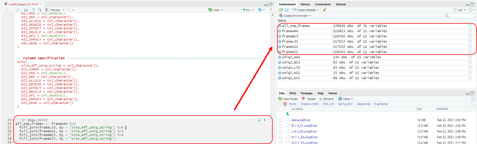The image size is (477, 144).
Task: Show document in new window
Action: pos(18,10)
